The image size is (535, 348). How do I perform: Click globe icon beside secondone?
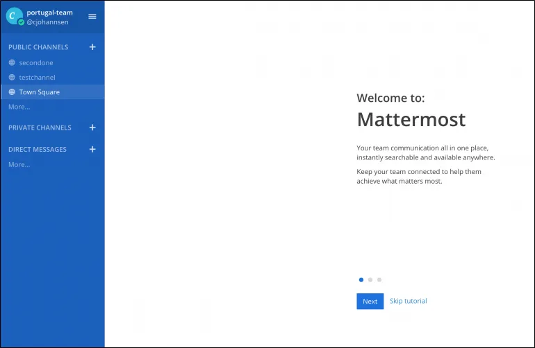point(12,62)
